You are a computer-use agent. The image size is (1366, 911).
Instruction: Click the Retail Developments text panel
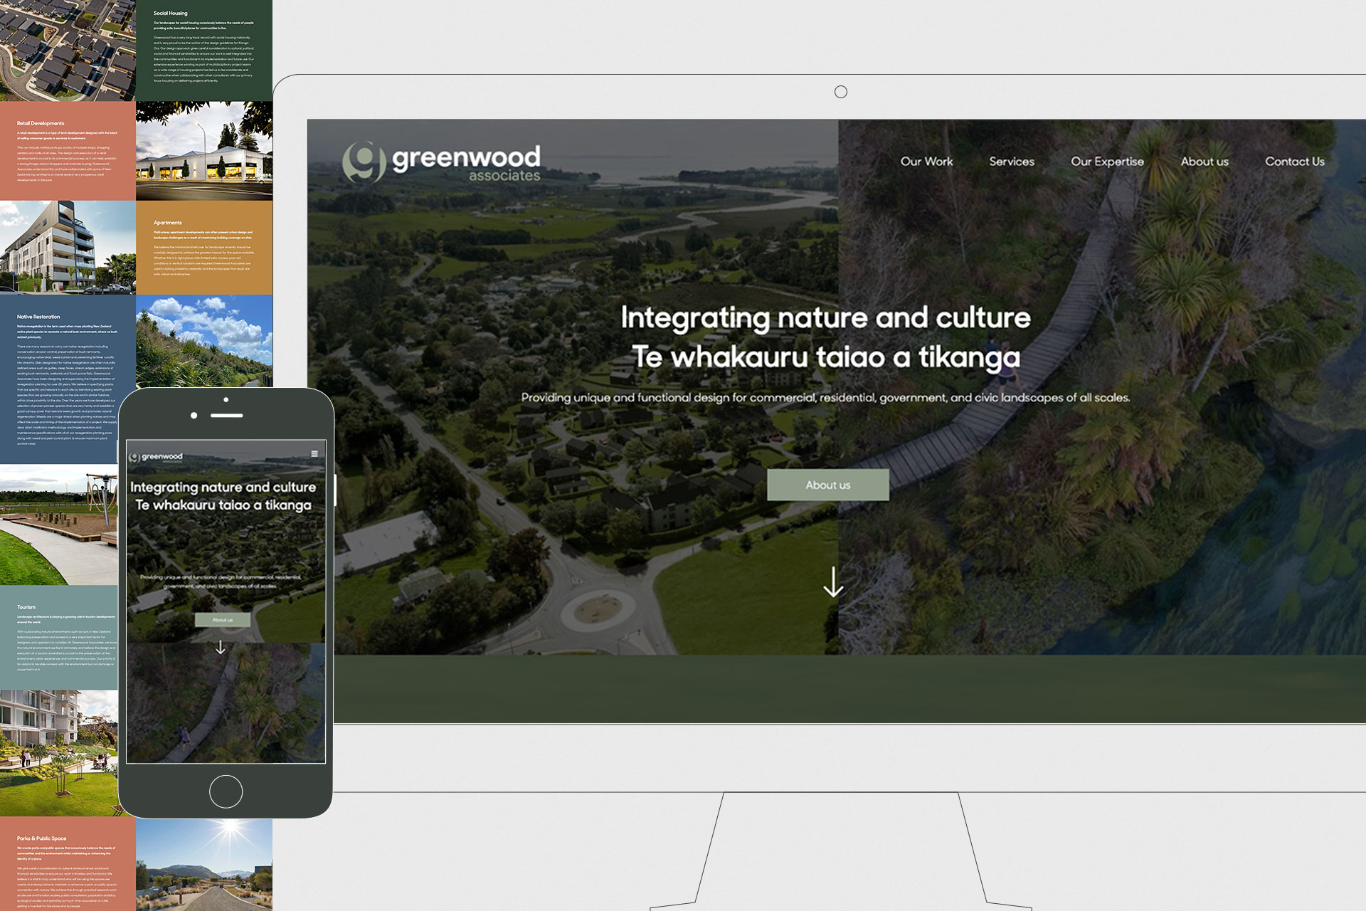coord(68,151)
